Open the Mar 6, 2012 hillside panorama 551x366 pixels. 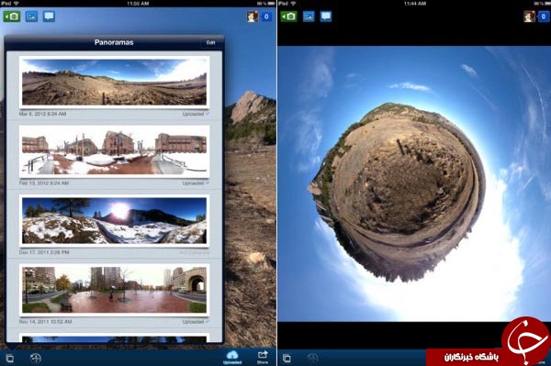tap(114, 83)
